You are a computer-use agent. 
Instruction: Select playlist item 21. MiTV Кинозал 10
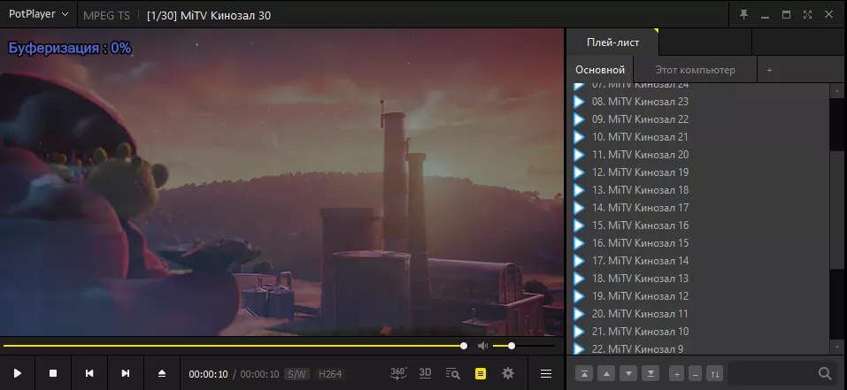(x=699, y=332)
